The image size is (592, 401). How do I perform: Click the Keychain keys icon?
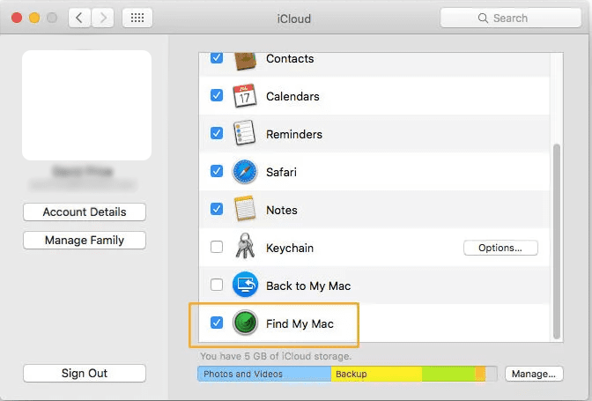pos(244,248)
